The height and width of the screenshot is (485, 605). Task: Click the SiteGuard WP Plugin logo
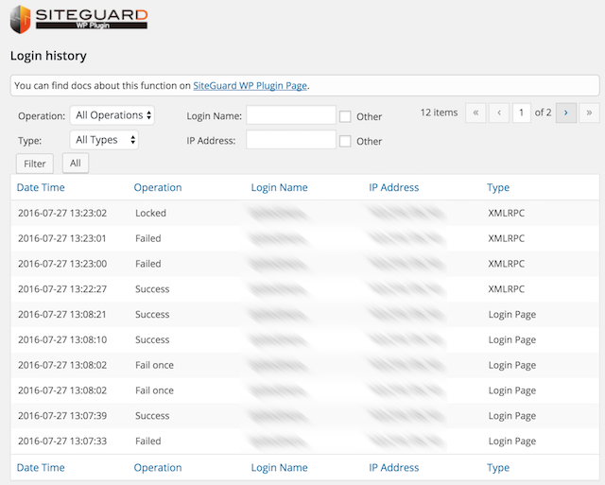pos(78,19)
